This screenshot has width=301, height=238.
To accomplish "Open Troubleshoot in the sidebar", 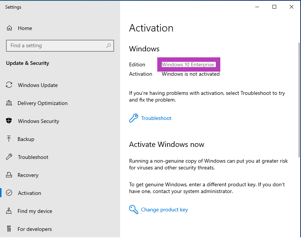I will point(60,157).
